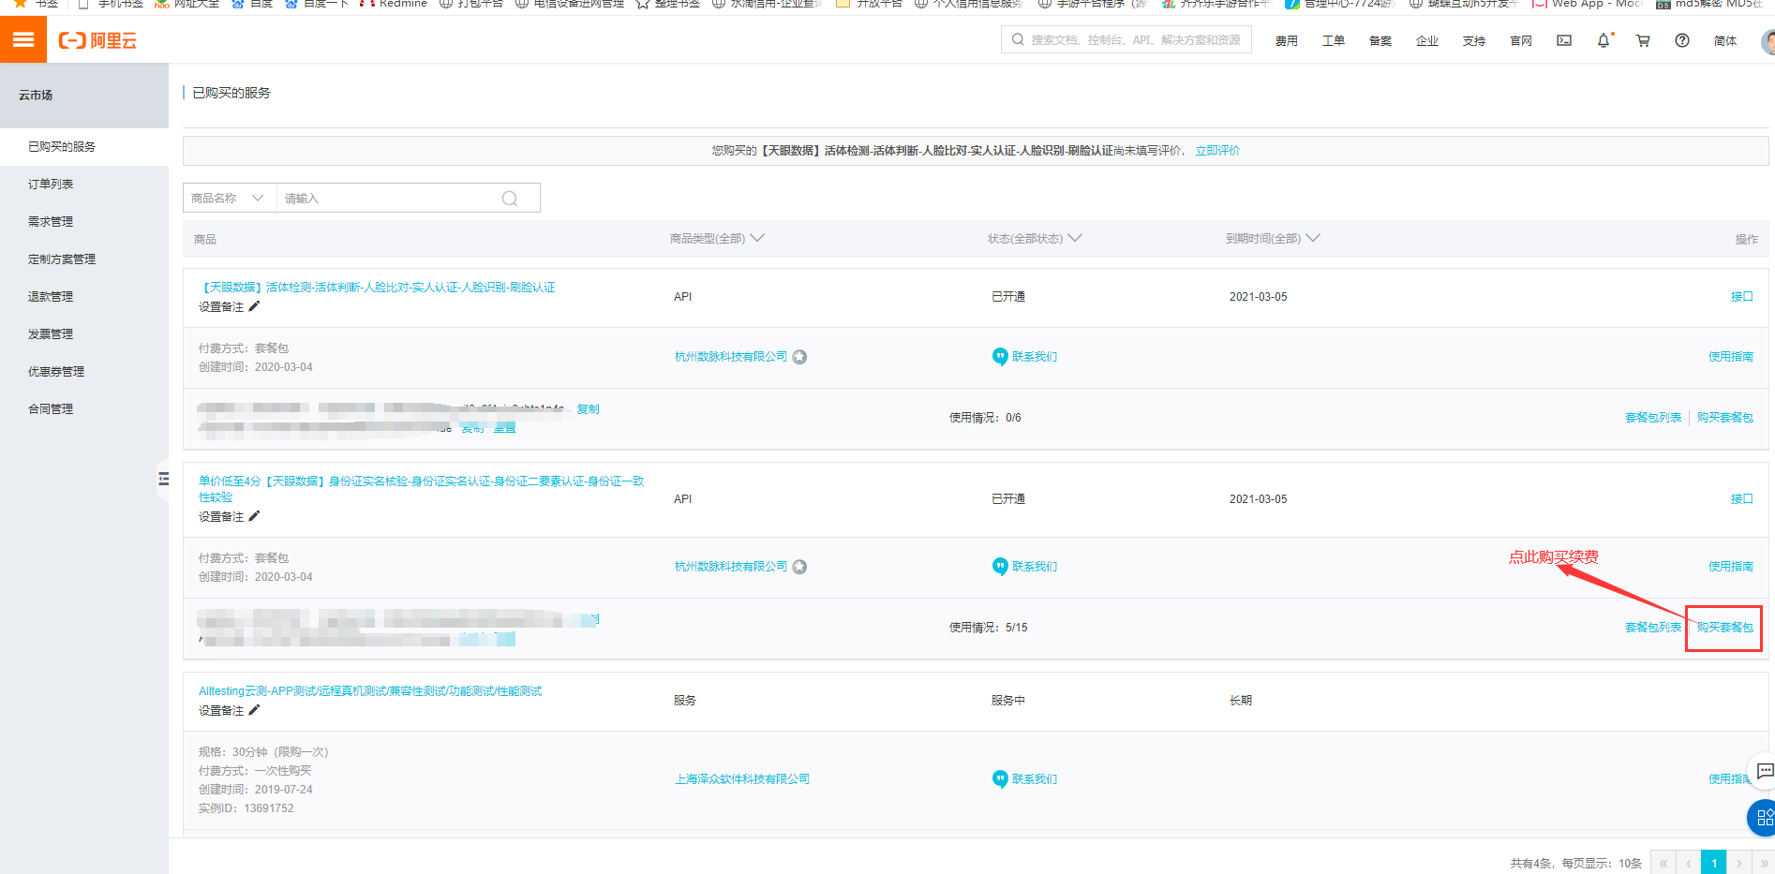Click the user avatar in header
The height and width of the screenshot is (874, 1775).
1768,41
